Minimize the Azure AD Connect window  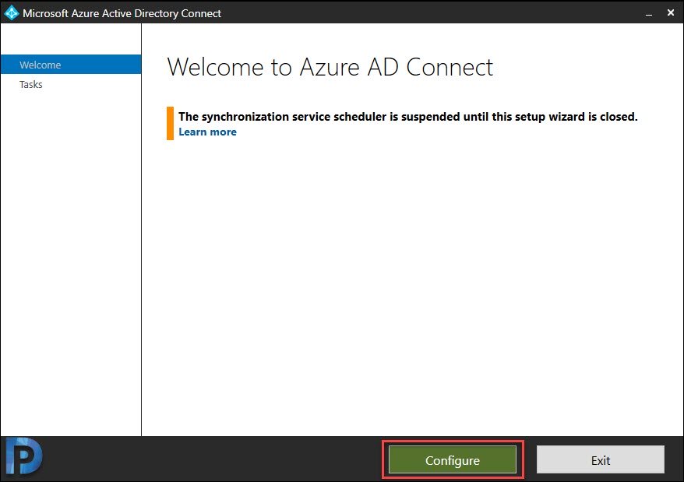point(649,13)
